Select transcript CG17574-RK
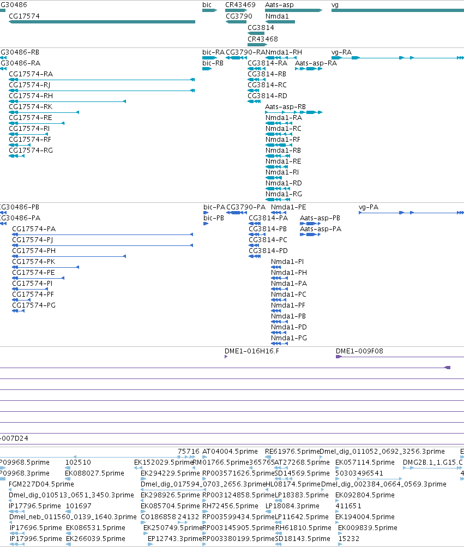 point(31,106)
